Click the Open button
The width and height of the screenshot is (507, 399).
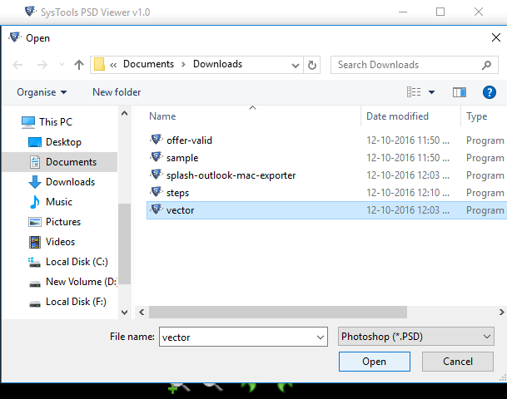[375, 362]
